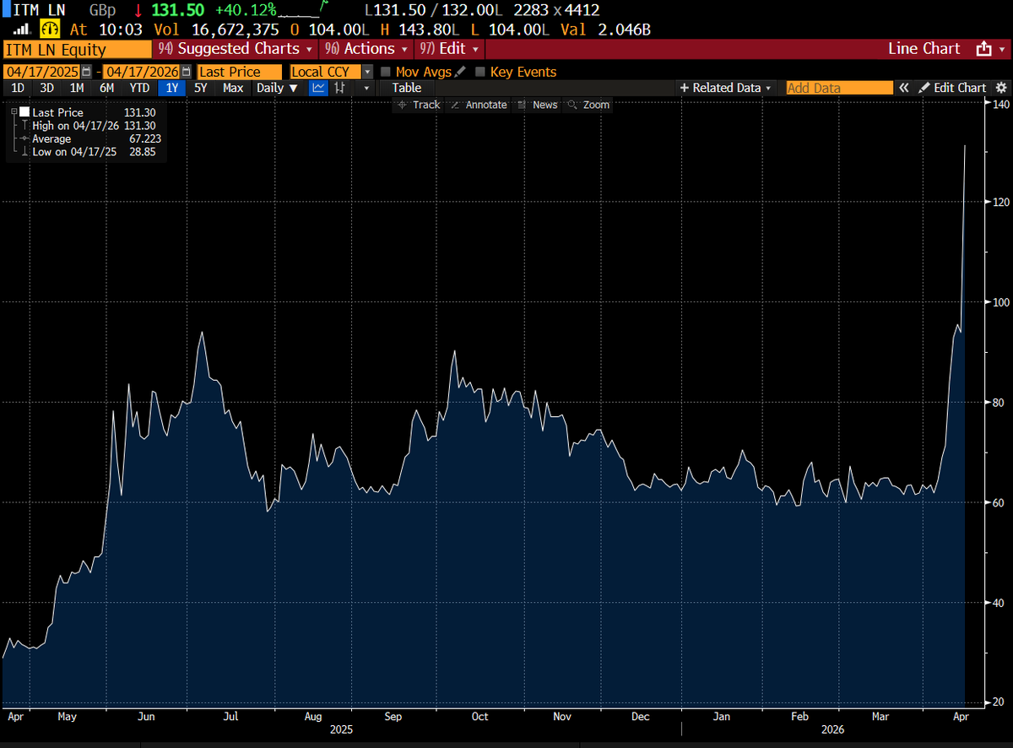Select the line chart style icon
This screenshot has width=1013, height=748.
tap(317, 88)
